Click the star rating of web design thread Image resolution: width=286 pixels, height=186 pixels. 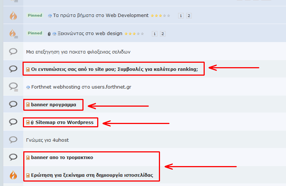tap(134, 34)
